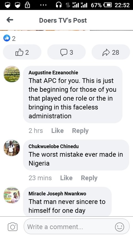
Task: Tap headphone icon in status bar
Action: pos(58,5)
